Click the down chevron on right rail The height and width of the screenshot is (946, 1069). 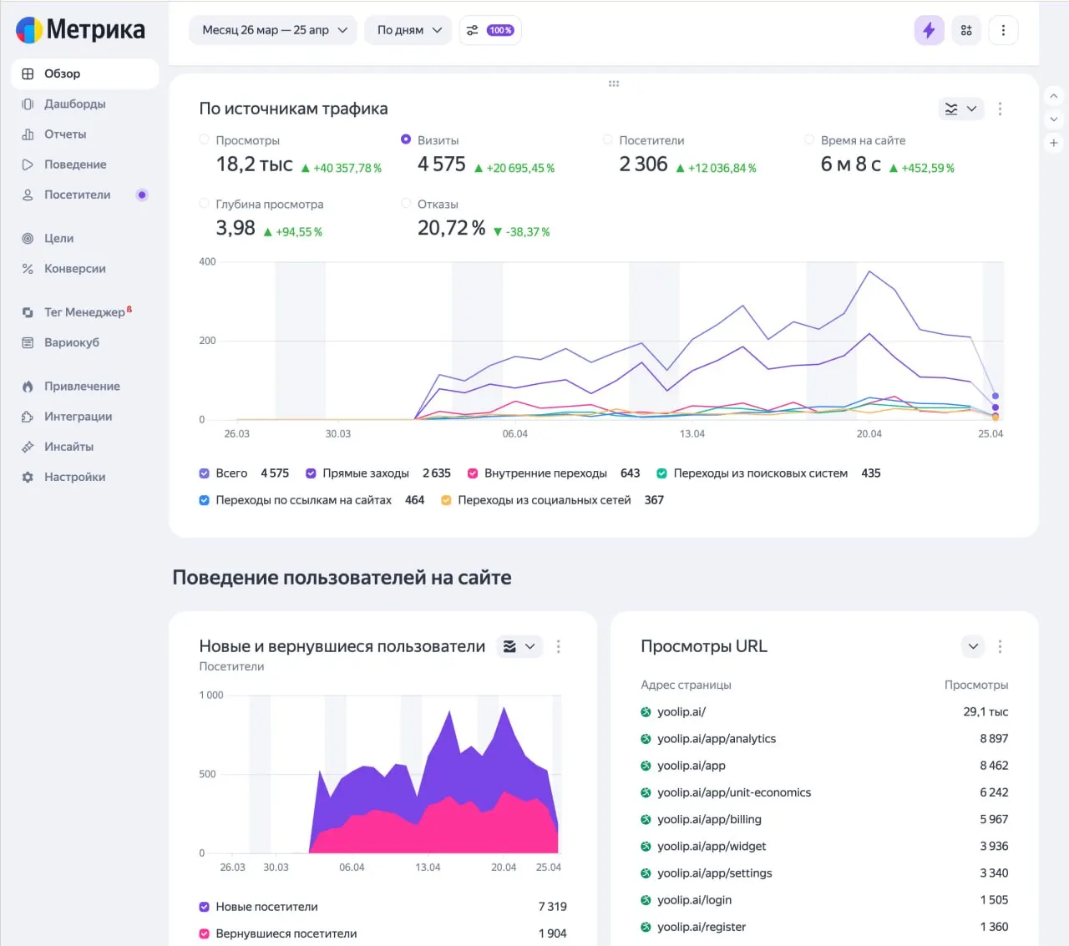click(1054, 119)
